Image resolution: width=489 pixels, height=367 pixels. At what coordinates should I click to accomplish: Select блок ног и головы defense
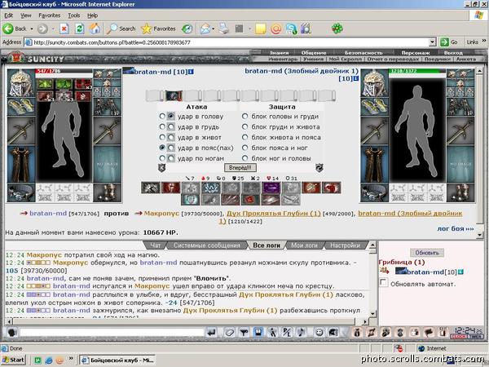(245, 158)
